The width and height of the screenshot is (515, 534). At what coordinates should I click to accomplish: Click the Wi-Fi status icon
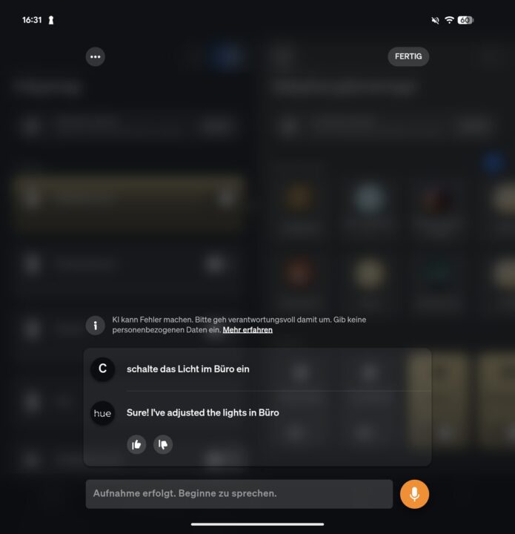(449, 20)
